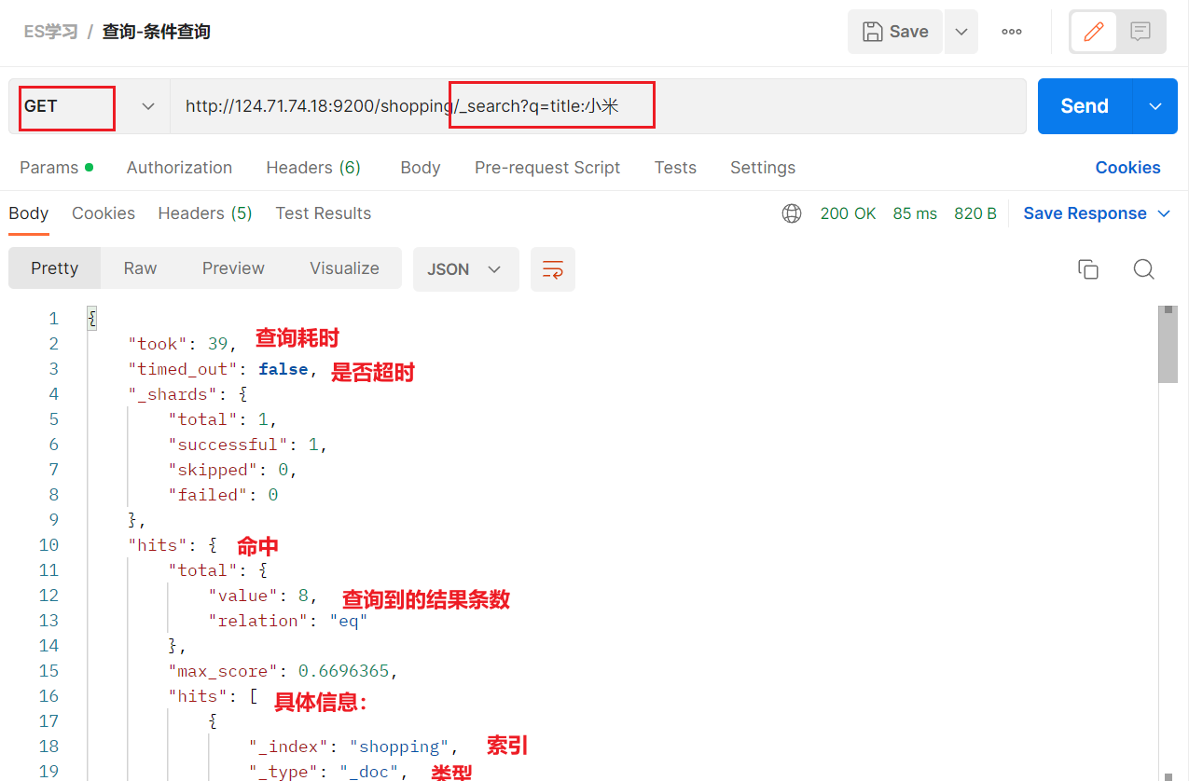Select the Test Results tab
Viewport: 1189px width, 781px height.
click(x=324, y=213)
